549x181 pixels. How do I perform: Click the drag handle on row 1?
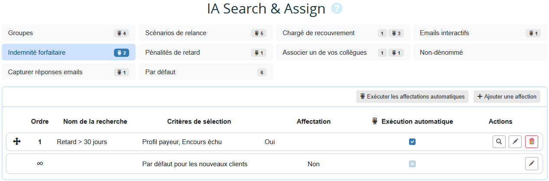[17, 142]
